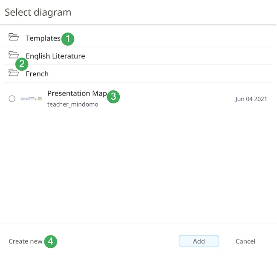Click the Templates folder icon
The width and height of the screenshot is (277, 258).
(14, 37)
